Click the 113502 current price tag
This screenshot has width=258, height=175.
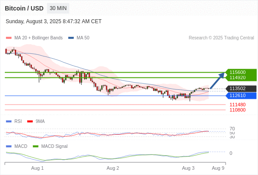tap(241, 88)
